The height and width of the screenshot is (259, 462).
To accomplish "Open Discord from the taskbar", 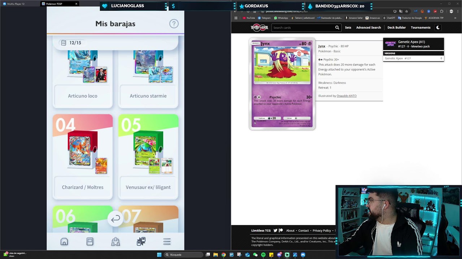I will point(279,255).
